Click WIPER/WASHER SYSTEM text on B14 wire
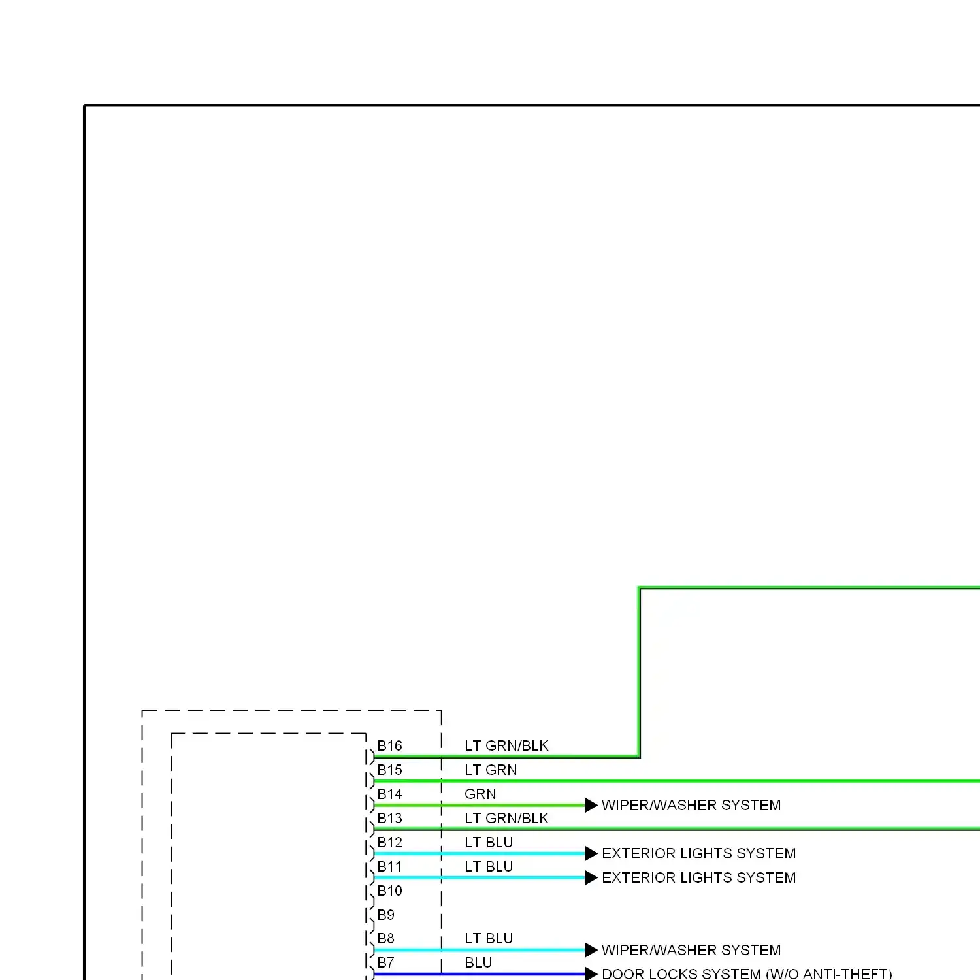This screenshot has height=980, width=980. pos(691,805)
